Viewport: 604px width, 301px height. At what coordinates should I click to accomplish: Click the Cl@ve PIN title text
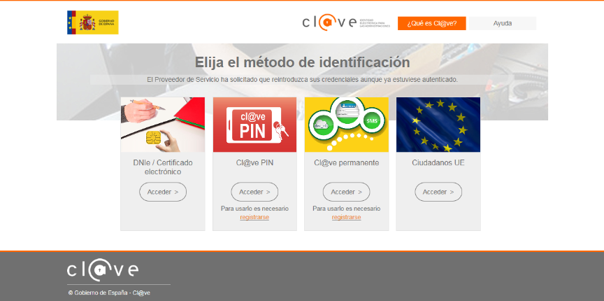[x=254, y=163]
